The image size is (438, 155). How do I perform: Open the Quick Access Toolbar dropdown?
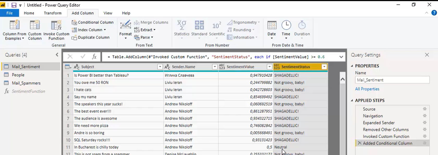(20, 5)
